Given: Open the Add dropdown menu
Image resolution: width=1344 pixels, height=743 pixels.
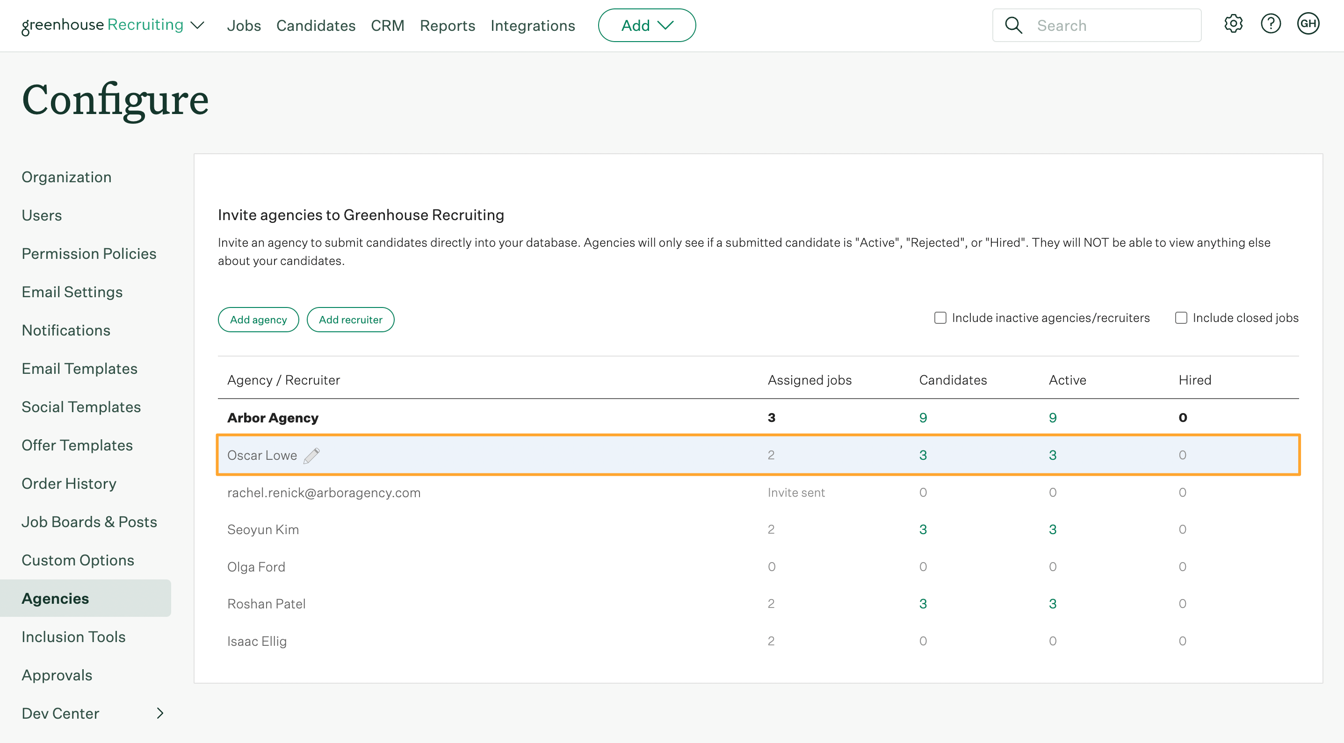Looking at the screenshot, I should tap(646, 25).
